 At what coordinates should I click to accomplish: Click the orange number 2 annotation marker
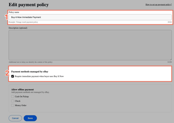coord(7,73)
